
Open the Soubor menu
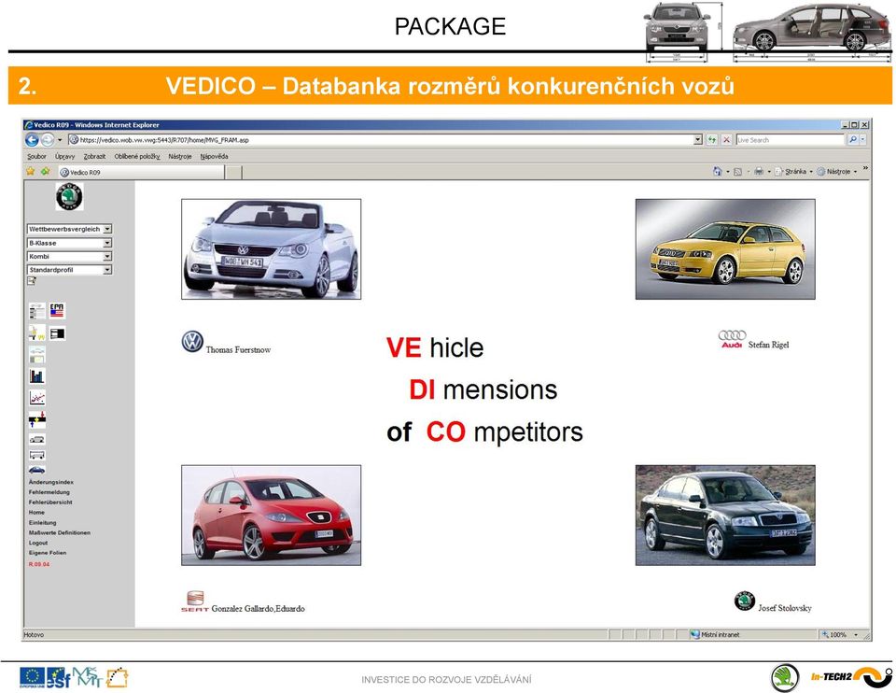tap(36, 156)
